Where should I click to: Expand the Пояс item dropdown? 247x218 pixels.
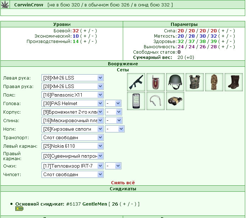72,95
